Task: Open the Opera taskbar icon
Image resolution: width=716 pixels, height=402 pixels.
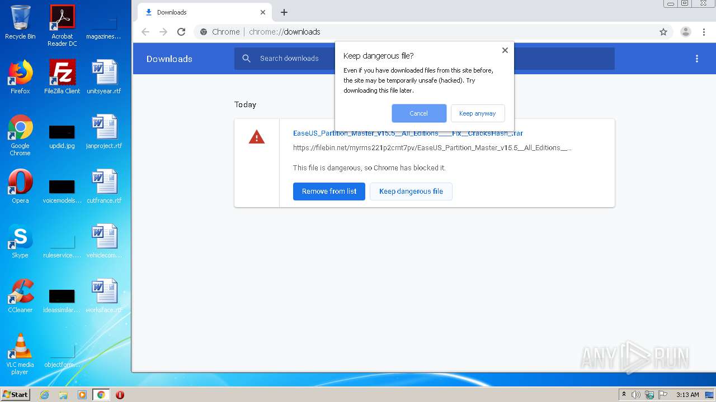Action: click(x=120, y=395)
